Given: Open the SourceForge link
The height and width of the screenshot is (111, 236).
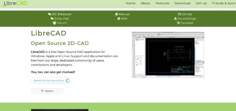Looking at the screenshot, I should click(x=187, y=18).
